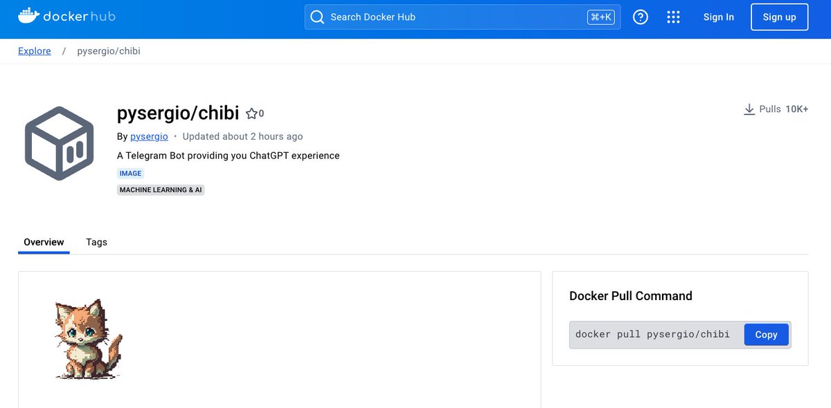The width and height of the screenshot is (831, 408).
Task: Open the help question mark icon
Action: 640,17
